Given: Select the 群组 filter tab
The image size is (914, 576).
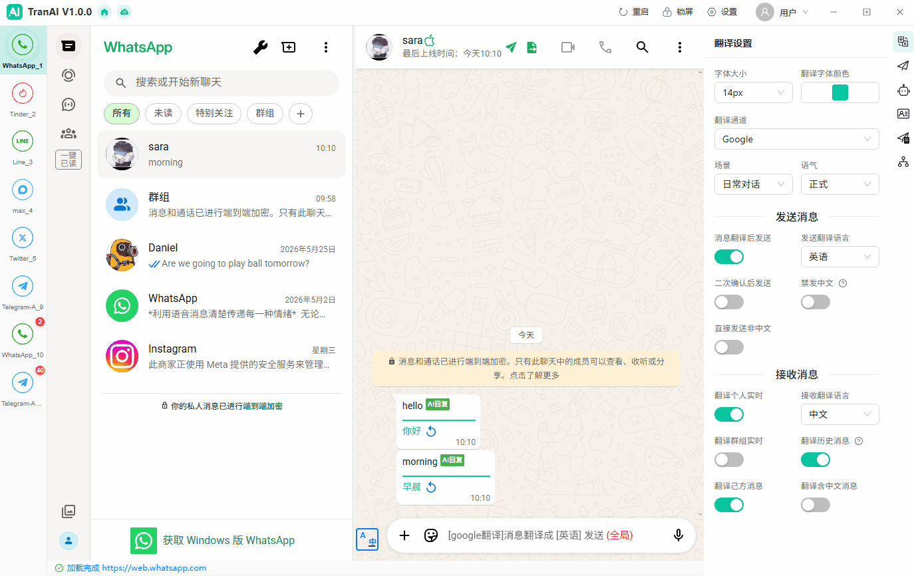Looking at the screenshot, I should 265,114.
